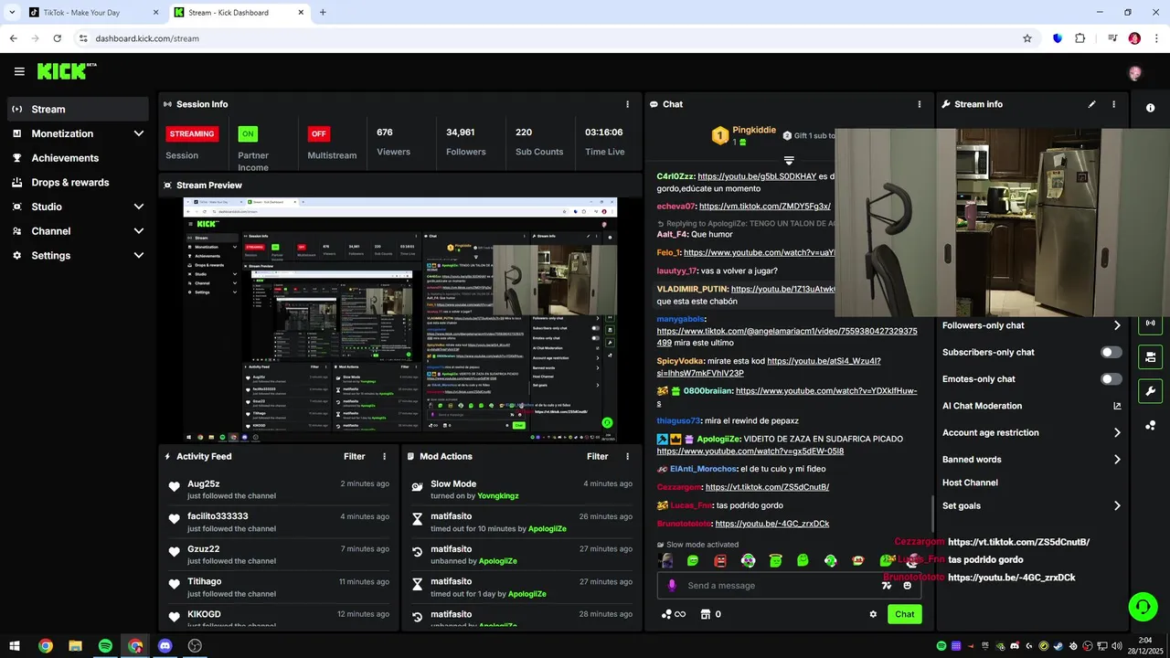Click the OFF Multistream badge
This screenshot has height=658, width=1170.
tap(318, 133)
